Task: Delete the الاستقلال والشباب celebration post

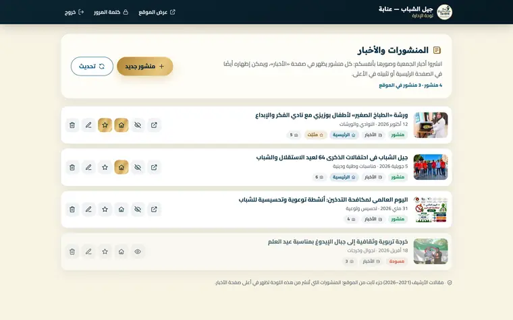Action: click(x=72, y=167)
